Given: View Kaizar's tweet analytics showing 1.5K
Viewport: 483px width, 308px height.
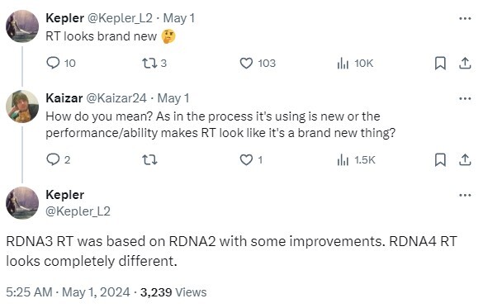Looking at the screenshot, I should (343, 160).
